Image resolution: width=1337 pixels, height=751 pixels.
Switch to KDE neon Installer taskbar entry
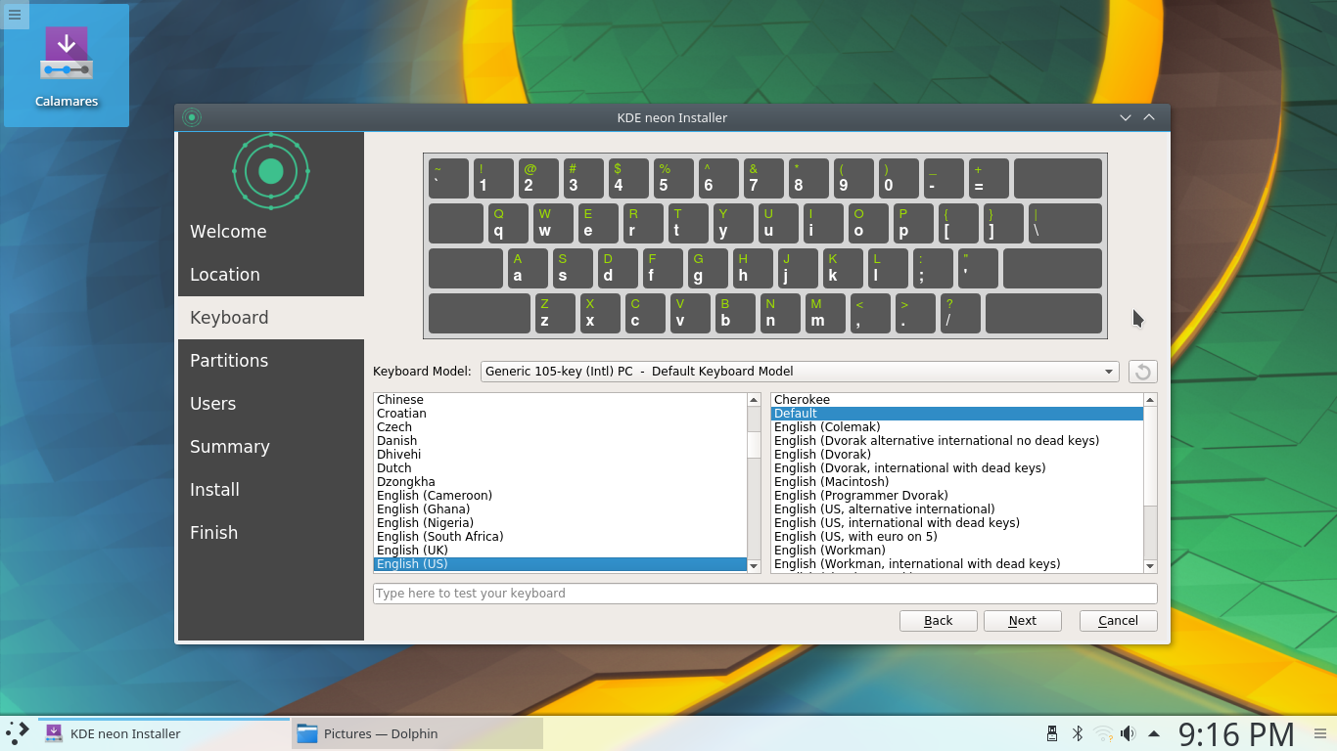(x=164, y=733)
